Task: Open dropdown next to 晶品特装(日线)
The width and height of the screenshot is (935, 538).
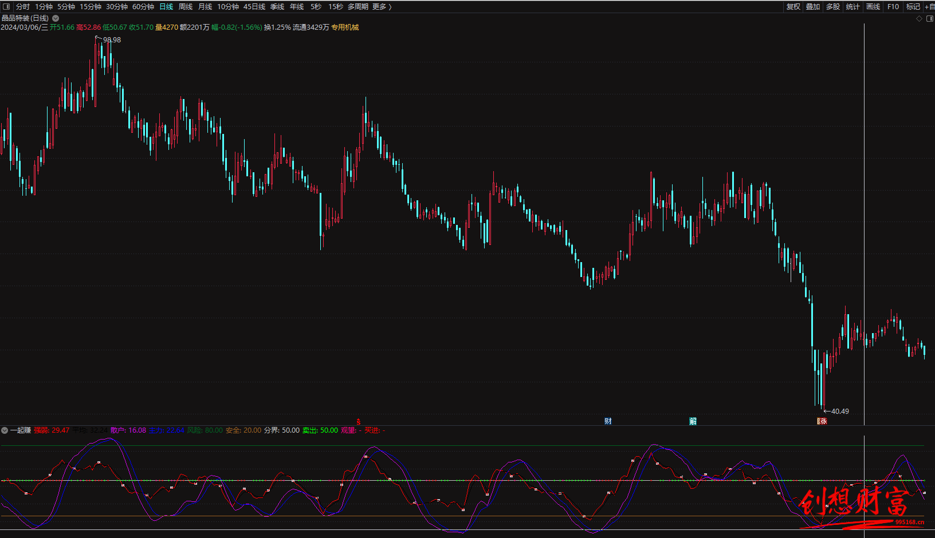Action: click(x=56, y=18)
